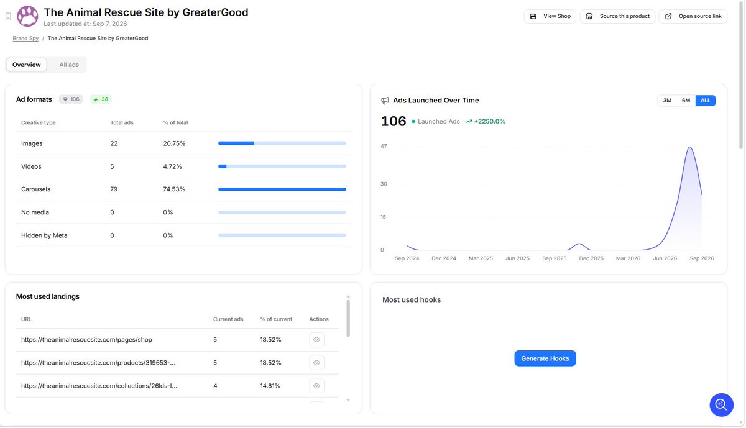Viewport: 746px width, 428px height.
Task: Click the landings list scroll up arrow
Action: point(348,297)
